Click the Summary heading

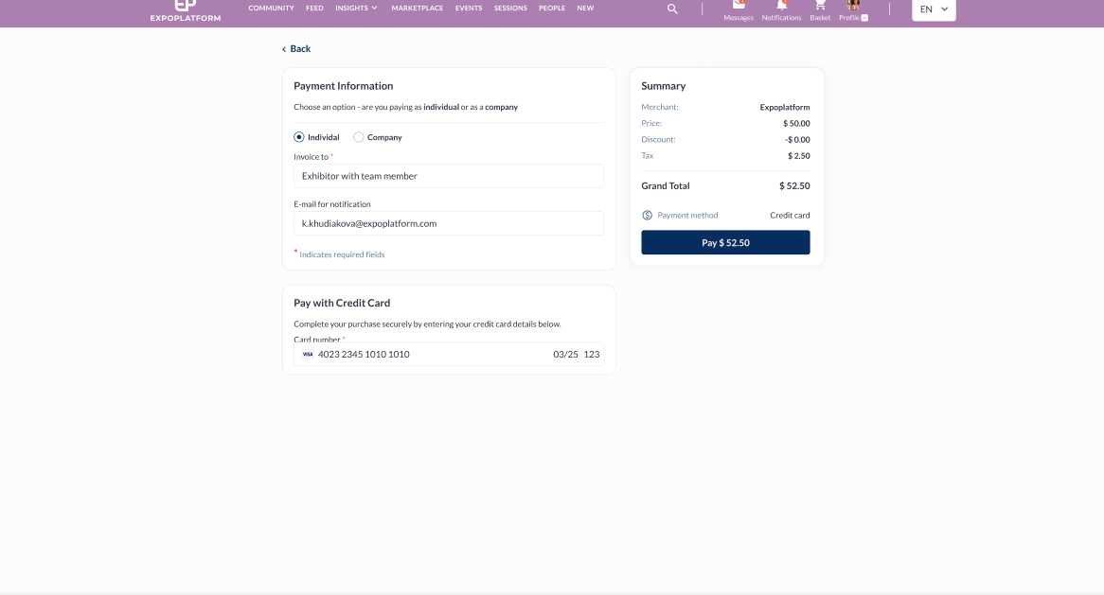tap(663, 86)
